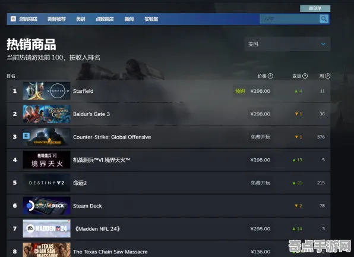Image resolution: width=354 pixels, height=257 pixels.
Task: Focus the store search field
Action: coord(289,19)
